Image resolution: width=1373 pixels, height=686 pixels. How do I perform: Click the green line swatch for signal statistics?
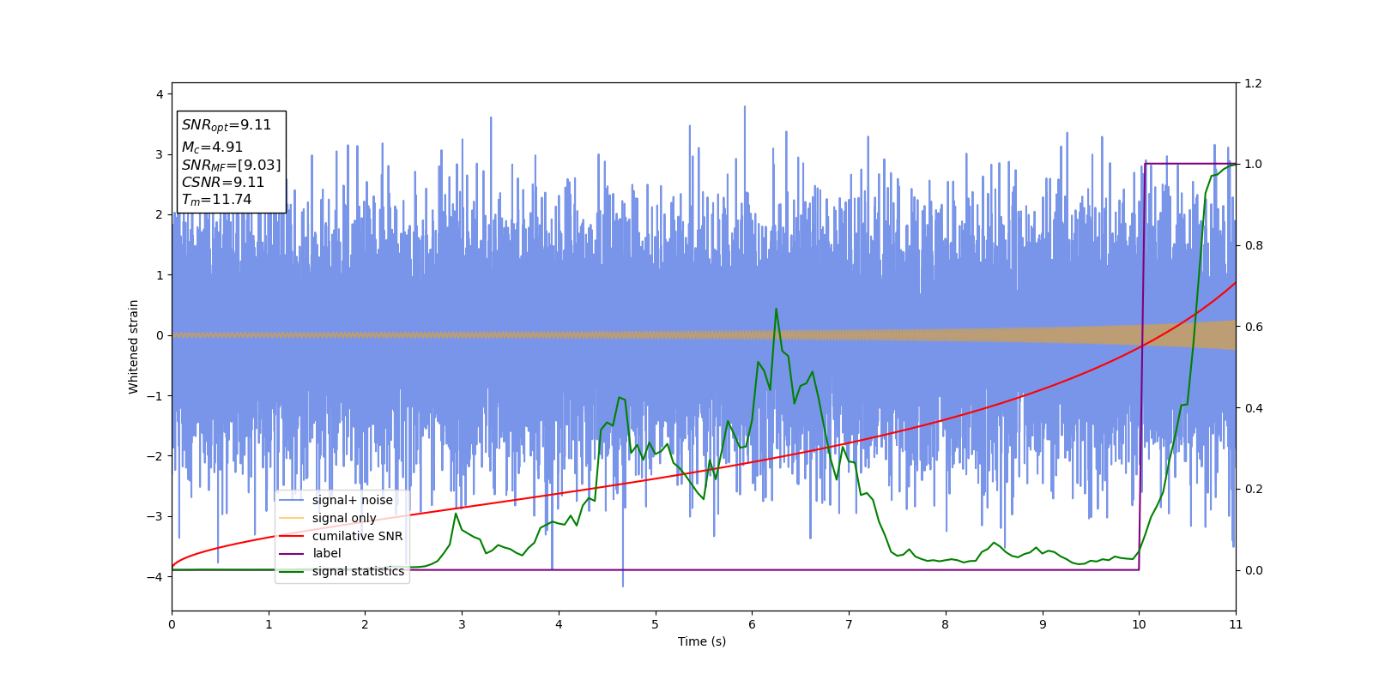[292, 571]
